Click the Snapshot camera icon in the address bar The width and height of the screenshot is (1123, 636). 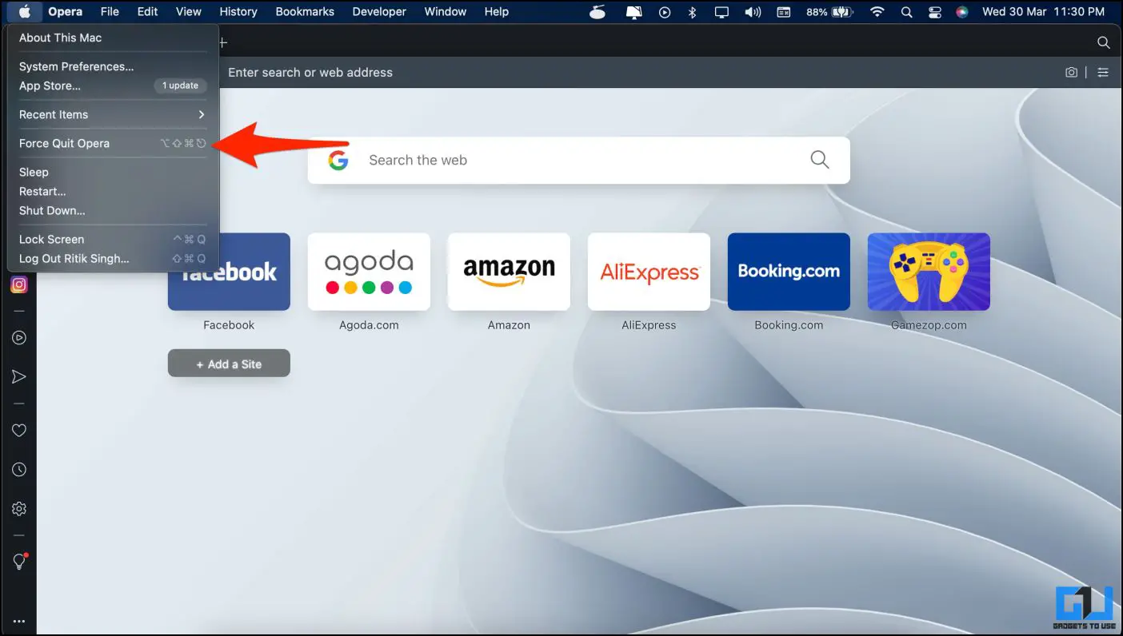1071,72
